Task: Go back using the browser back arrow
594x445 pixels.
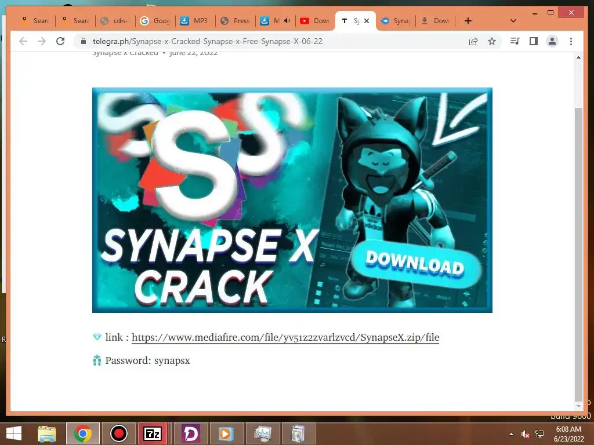Action: coord(23,41)
